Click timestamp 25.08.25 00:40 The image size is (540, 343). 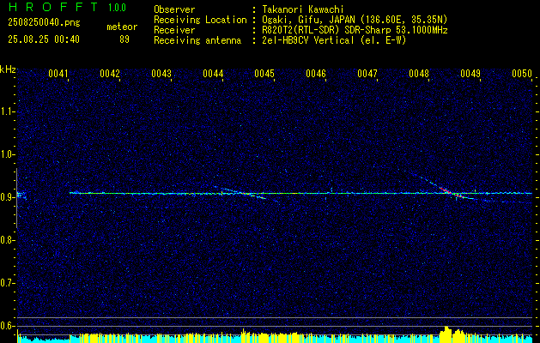44,39
